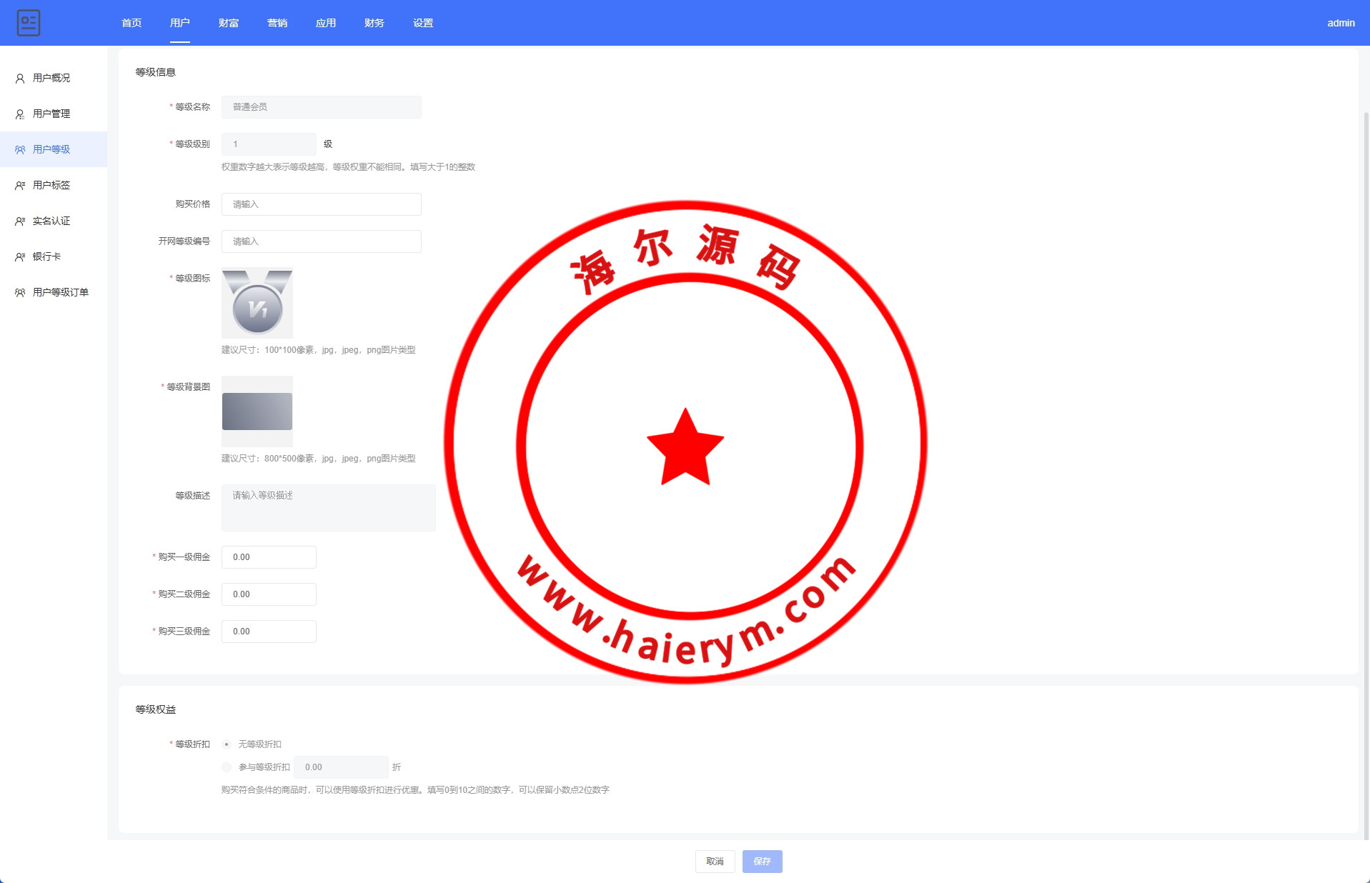Open the admin account menu
Viewport: 1370px width, 883px height.
pyautogui.click(x=1340, y=23)
